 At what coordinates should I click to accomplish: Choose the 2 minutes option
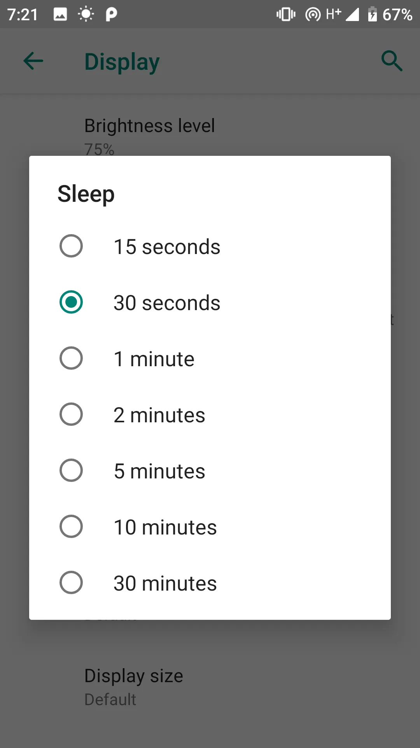pyautogui.click(x=159, y=415)
